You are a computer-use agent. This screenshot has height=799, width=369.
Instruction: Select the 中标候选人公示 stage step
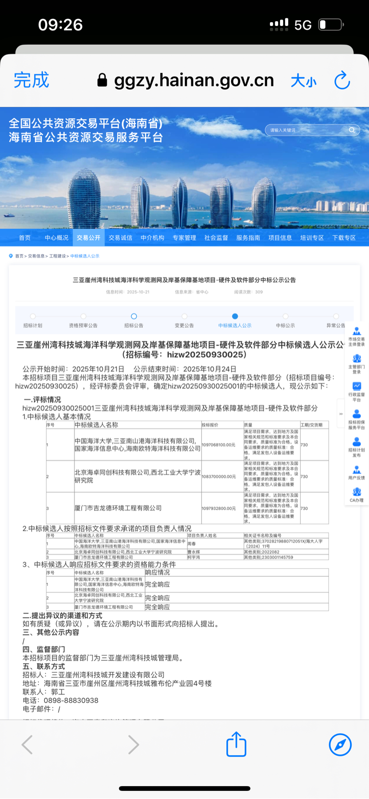point(235,321)
